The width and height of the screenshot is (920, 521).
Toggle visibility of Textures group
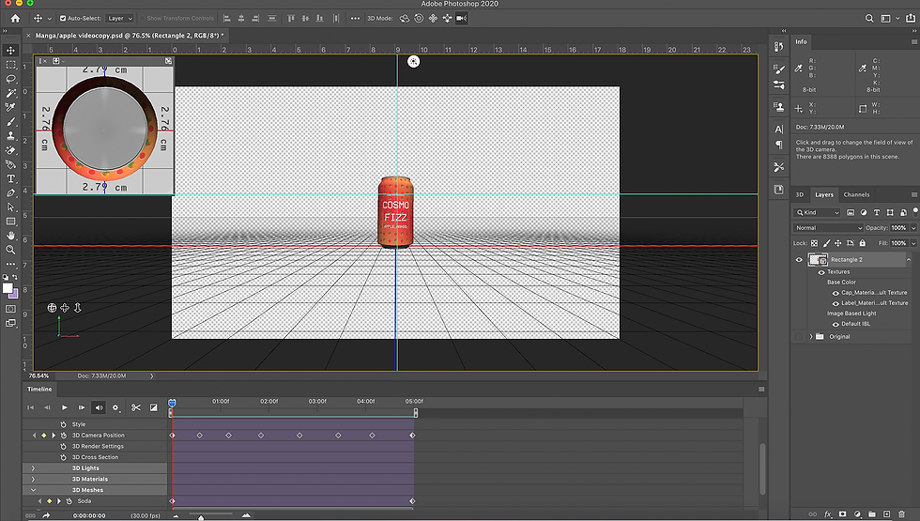(x=821, y=272)
